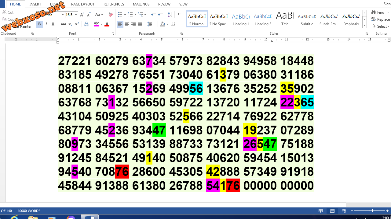
Task: Switch to Web Layout view icon
Action: pos(344,210)
